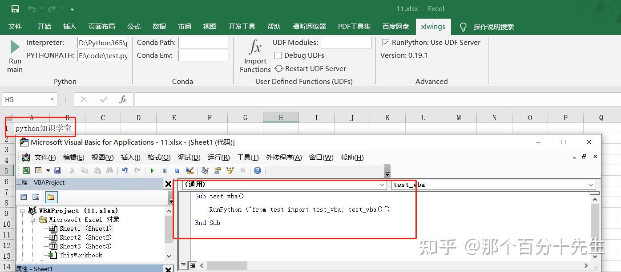621x272 pixels.
Task: Click Restart UDF Server icon
Action: 279,68
